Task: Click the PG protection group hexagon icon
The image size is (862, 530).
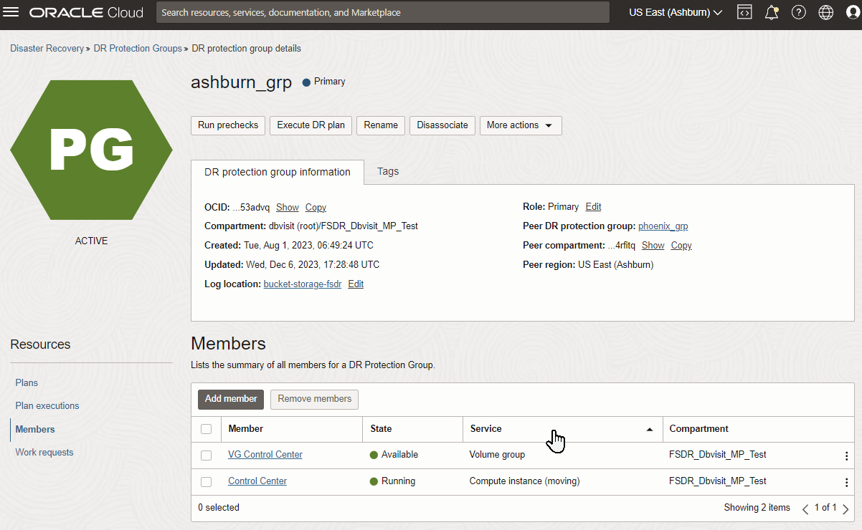Action: [x=91, y=150]
